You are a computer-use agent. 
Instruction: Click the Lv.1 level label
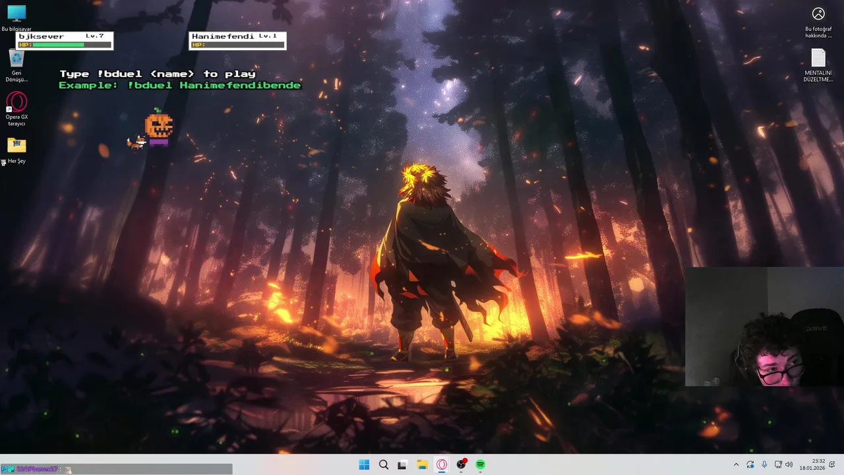click(268, 36)
